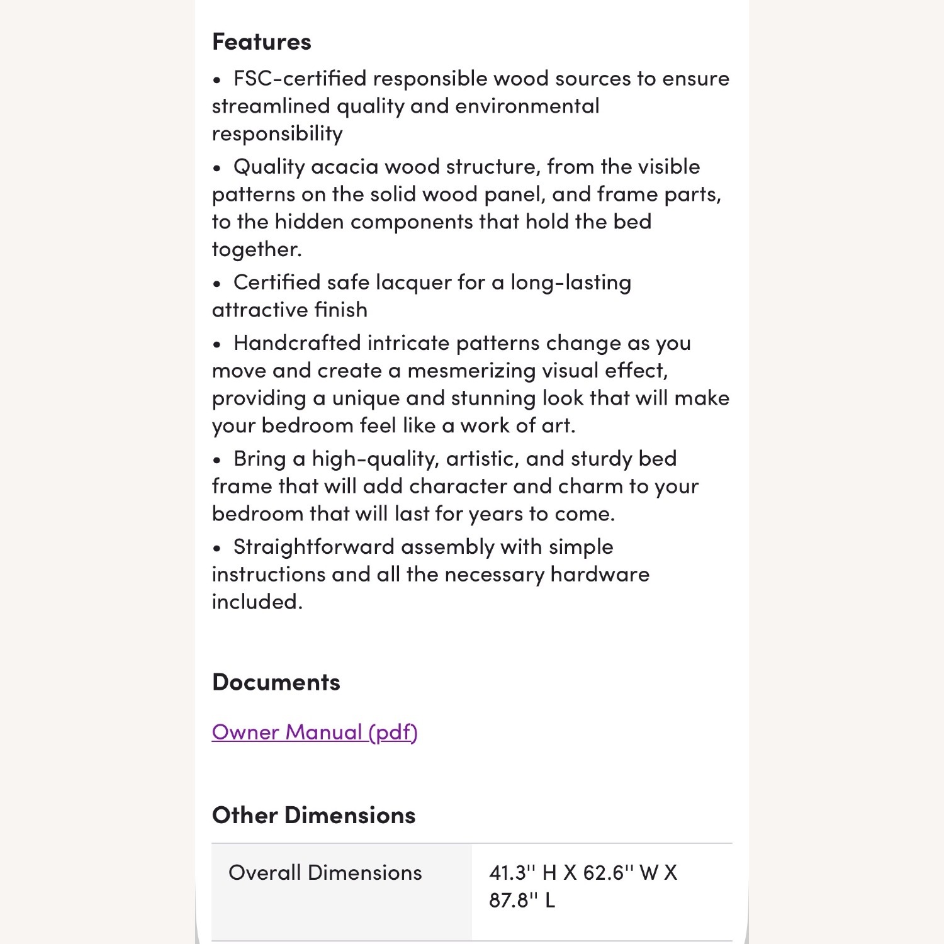Click the word 'responsibility' in first bullet
944x944 pixels.
(x=278, y=133)
